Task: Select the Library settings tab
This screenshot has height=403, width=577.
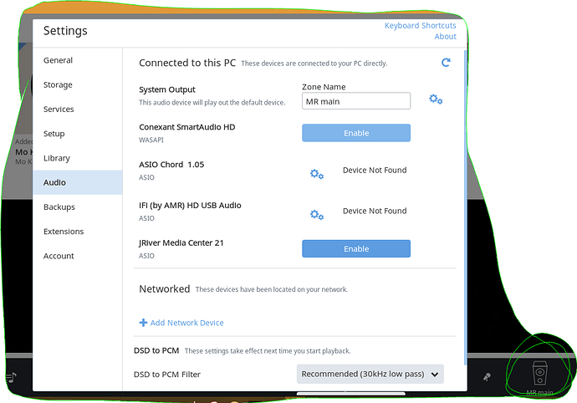Action: [x=77, y=158]
